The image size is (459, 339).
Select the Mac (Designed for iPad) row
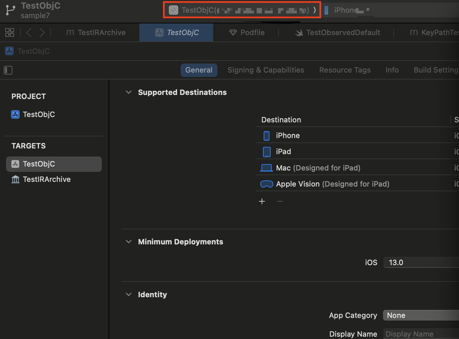click(x=357, y=168)
